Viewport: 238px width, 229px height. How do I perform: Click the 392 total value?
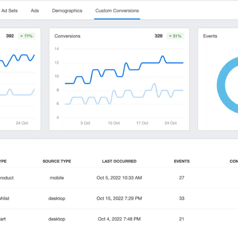pyautogui.click(x=10, y=36)
